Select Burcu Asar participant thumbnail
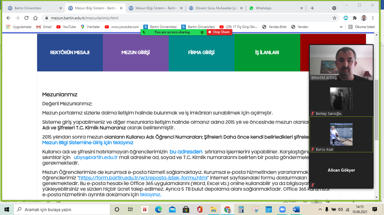 tap(341, 134)
